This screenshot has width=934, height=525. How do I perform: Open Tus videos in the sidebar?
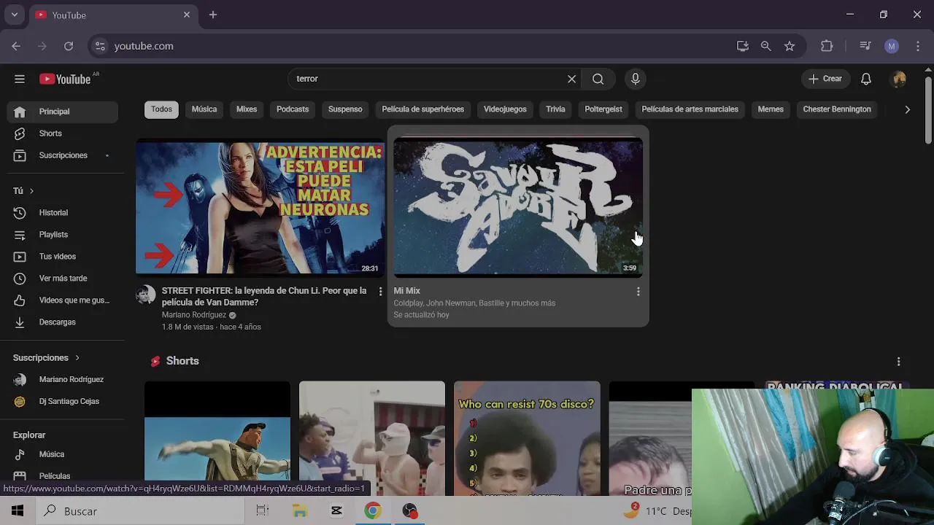point(63,257)
